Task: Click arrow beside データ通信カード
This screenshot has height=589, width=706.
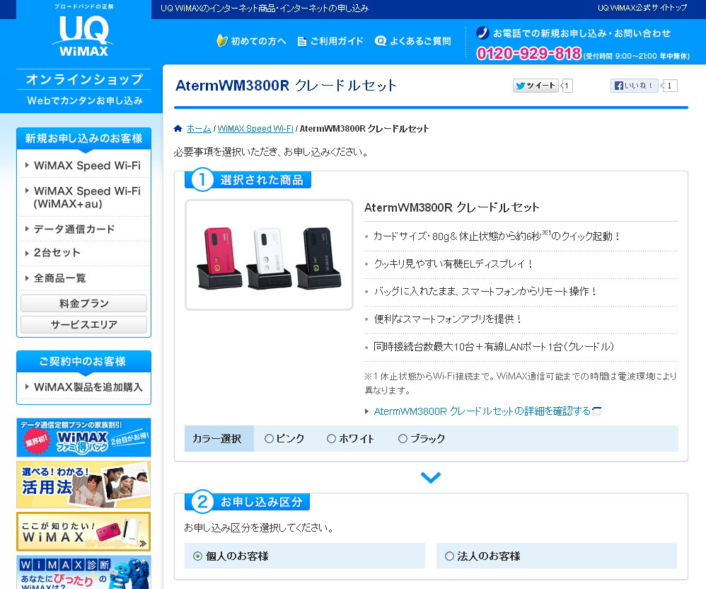Action: click(27, 229)
